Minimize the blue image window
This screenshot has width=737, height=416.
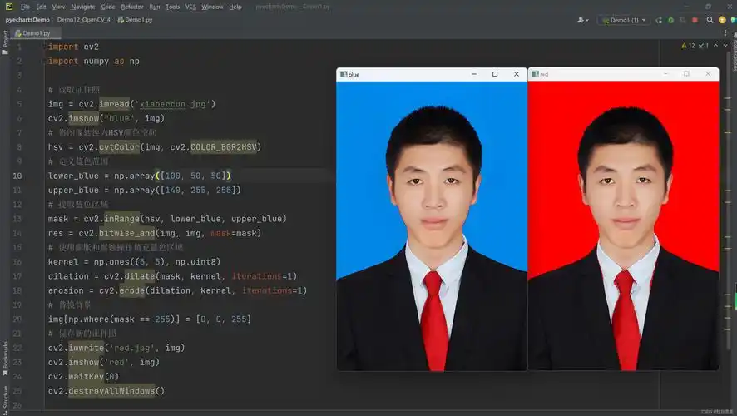coord(474,74)
